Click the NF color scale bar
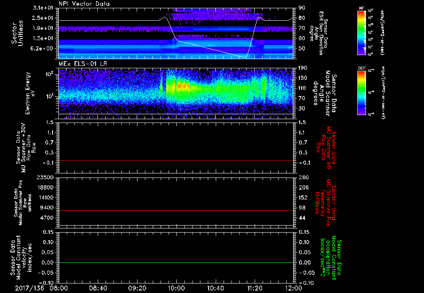This screenshot has height=293, width=424. [x=361, y=33]
